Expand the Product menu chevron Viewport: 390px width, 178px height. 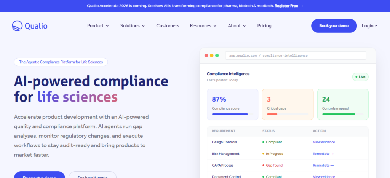point(107,26)
